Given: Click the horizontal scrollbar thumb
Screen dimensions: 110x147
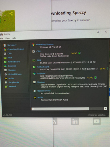Looking at the screenshot, I should (62, 109).
